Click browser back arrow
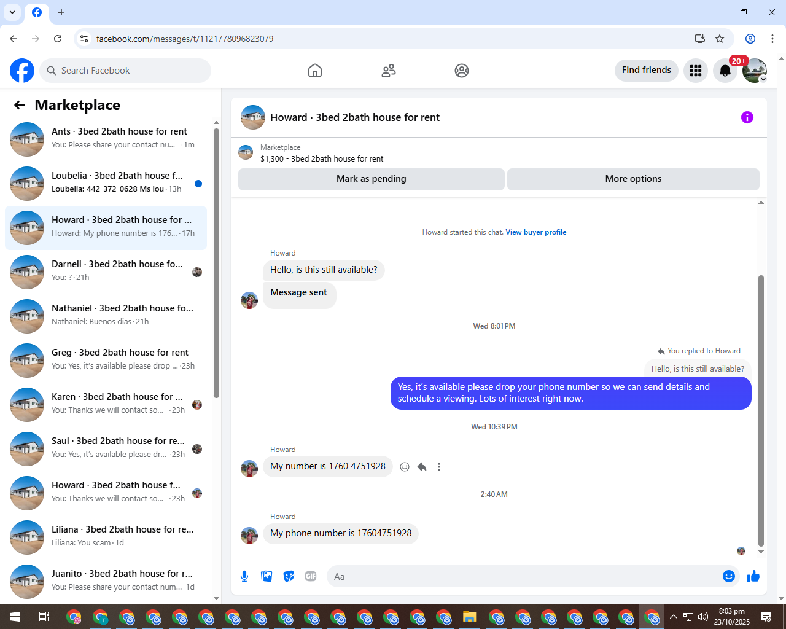 (14, 39)
